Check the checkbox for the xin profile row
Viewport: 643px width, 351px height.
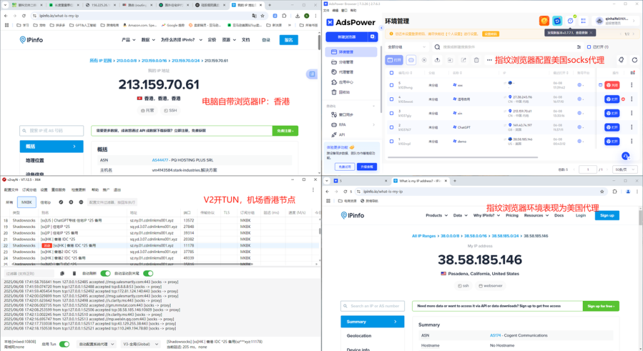coord(392,113)
